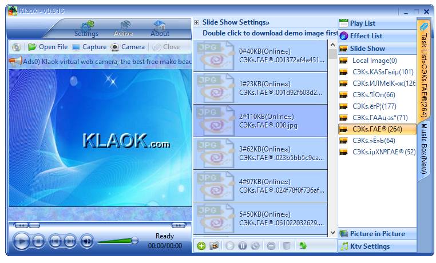The height and width of the screenshot is (263, 436).
Task: Click the grayed play icon in task toolbar
Action: (x=229, y=246)
